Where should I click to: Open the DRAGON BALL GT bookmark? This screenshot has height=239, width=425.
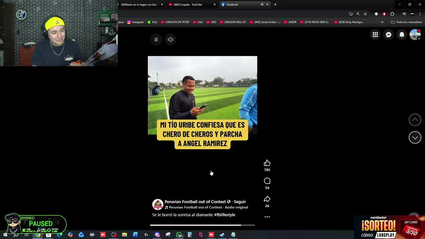pyautogui.click(x=233, y=22)
